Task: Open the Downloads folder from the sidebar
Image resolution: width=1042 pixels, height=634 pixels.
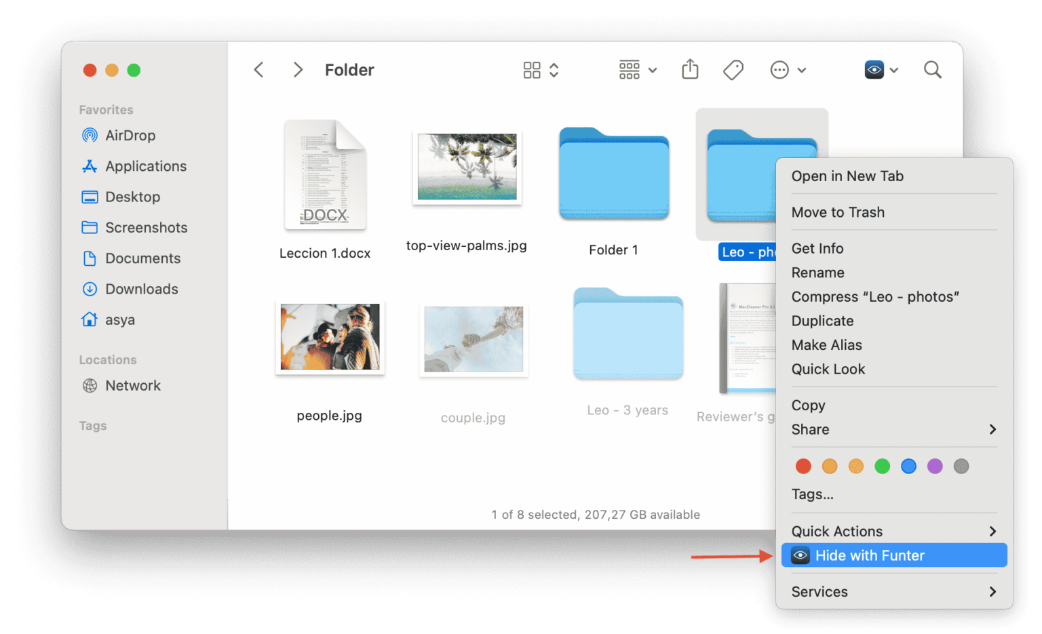Action: (x=141, y=289)
